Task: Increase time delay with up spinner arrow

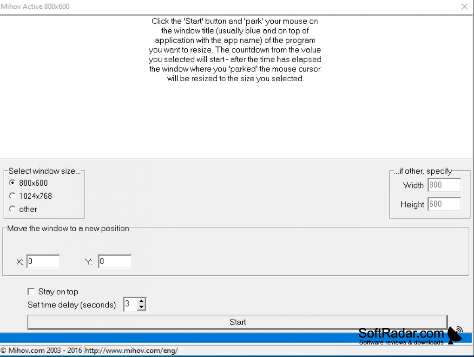Action: (x=141, y=301)
